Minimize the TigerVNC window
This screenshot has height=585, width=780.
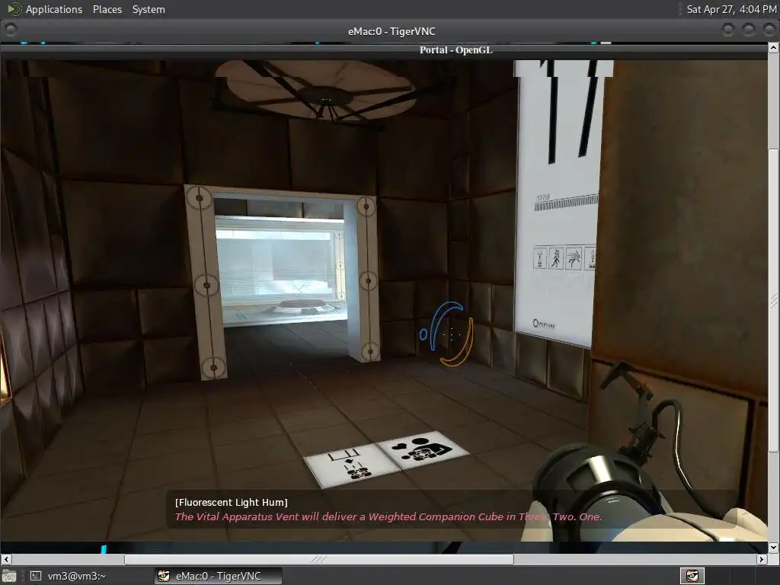727,30
